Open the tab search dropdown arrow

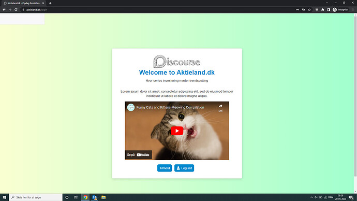(x=327, y=3)
